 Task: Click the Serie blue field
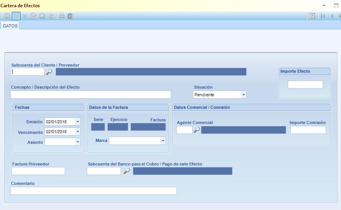coord(98,127)
